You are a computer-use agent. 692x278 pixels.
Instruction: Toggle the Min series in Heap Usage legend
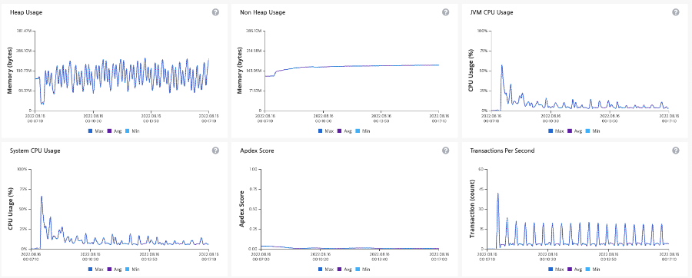tap(132, 131)
